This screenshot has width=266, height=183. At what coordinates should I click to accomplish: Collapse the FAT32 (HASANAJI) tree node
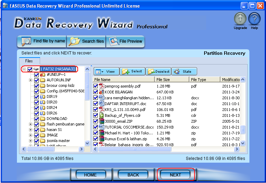(x=24, y=69)
